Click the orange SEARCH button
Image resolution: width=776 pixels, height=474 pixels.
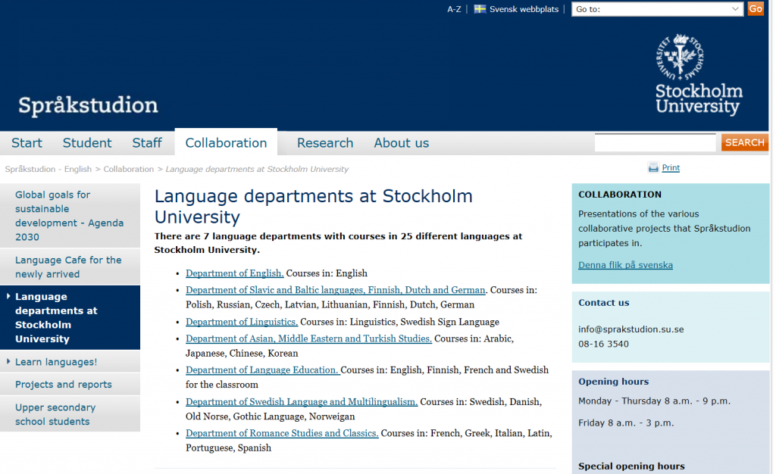744,142
